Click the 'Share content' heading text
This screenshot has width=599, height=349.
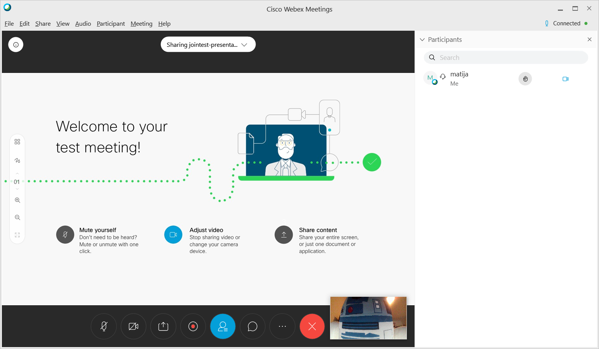[x=318, y=230]
